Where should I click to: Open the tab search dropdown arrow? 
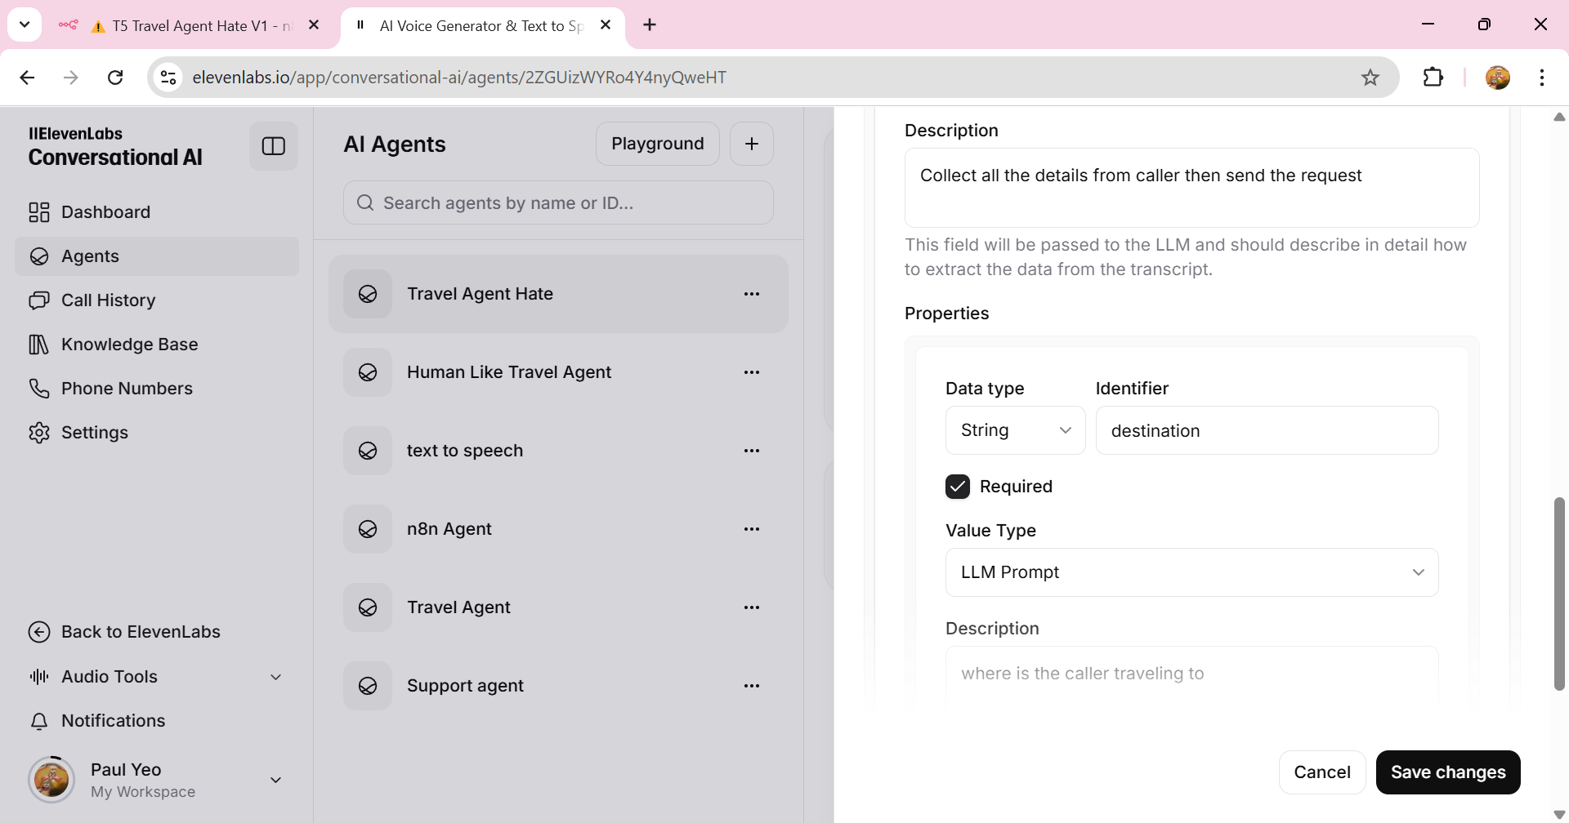pyautogui.click(x=25, y=24)
